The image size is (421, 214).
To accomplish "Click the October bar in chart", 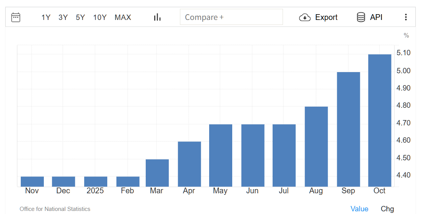I will pyautogui.click(x=379, y=120).
